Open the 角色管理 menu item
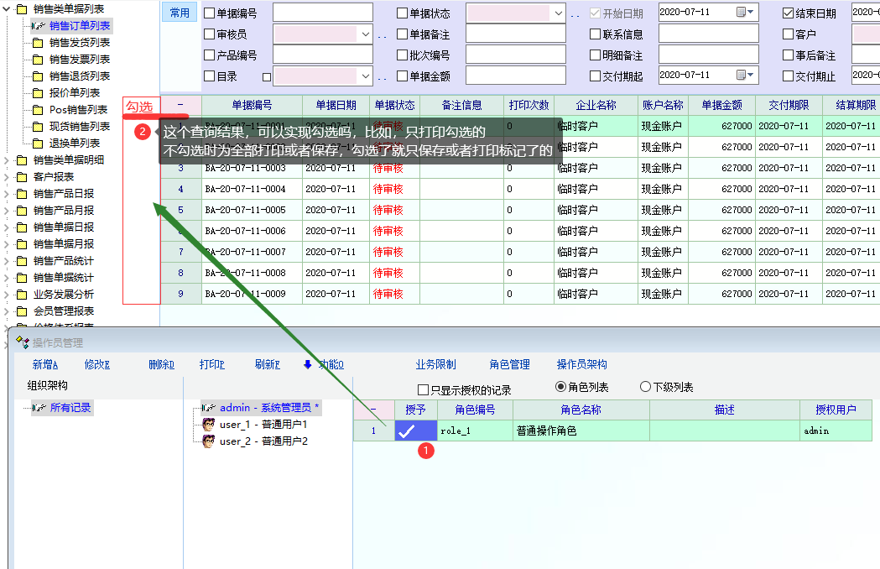 [509, 365]
